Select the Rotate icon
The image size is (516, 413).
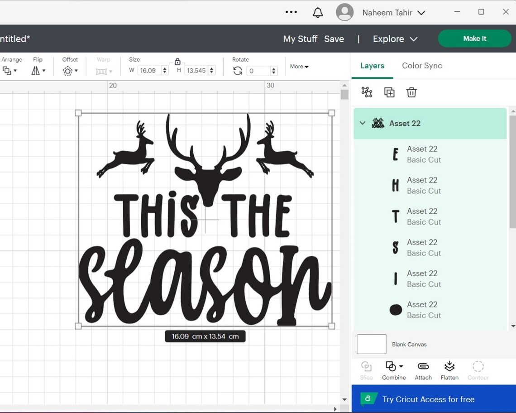tap(238, 71)
